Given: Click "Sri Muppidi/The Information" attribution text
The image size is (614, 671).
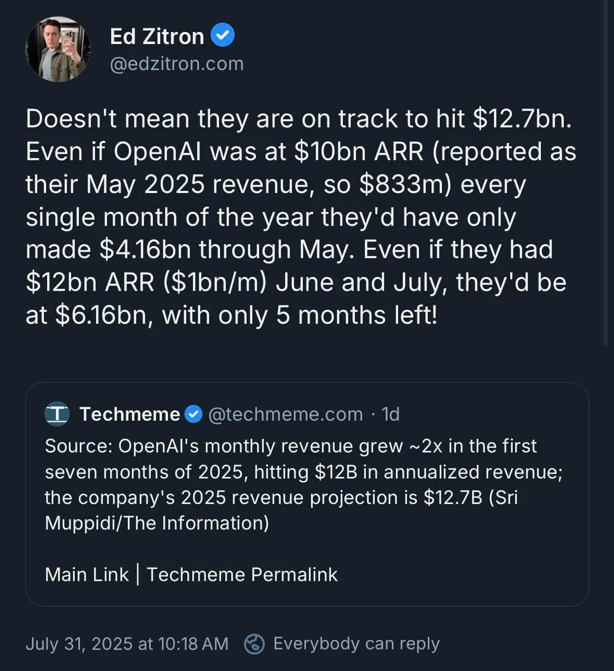Looking at the screenshot, I should pyautogui.click(x=157, y=523).
